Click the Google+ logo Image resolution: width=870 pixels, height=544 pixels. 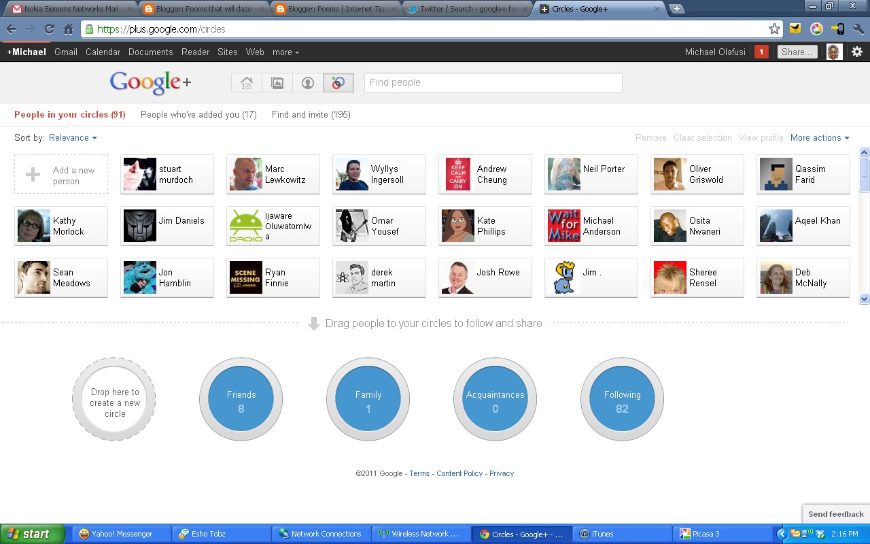click(150, 83)
